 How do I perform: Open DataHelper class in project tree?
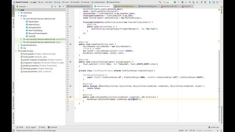coord(33,22)
